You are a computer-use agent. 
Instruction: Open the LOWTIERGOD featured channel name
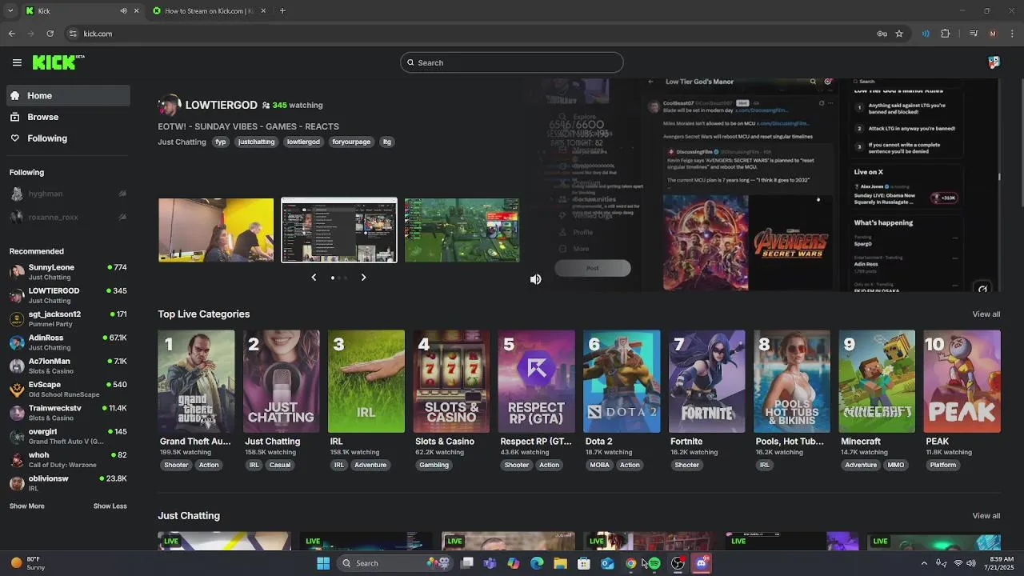pyautogui.click(x=222, y=105)
